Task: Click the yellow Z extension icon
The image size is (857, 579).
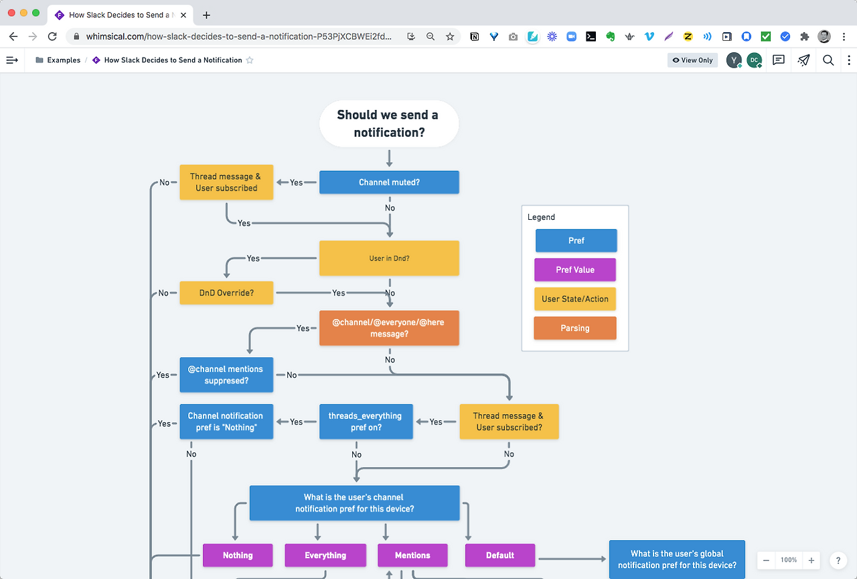Action: coord(688,37)
